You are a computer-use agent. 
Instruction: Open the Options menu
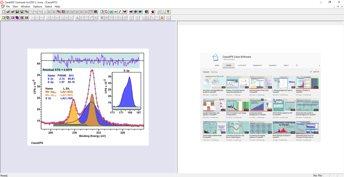[x=38, y=7]
